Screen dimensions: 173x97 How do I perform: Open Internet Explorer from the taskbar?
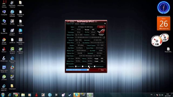pos(10,95)
